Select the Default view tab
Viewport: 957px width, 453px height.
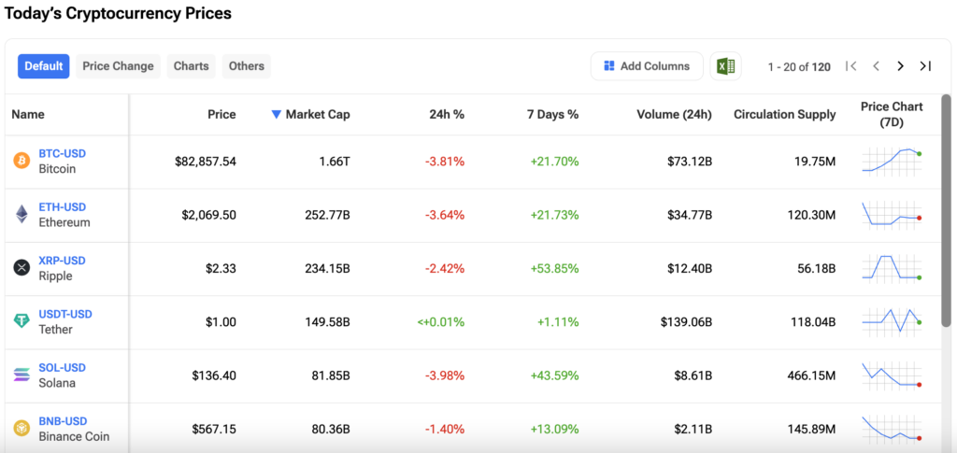44,66
